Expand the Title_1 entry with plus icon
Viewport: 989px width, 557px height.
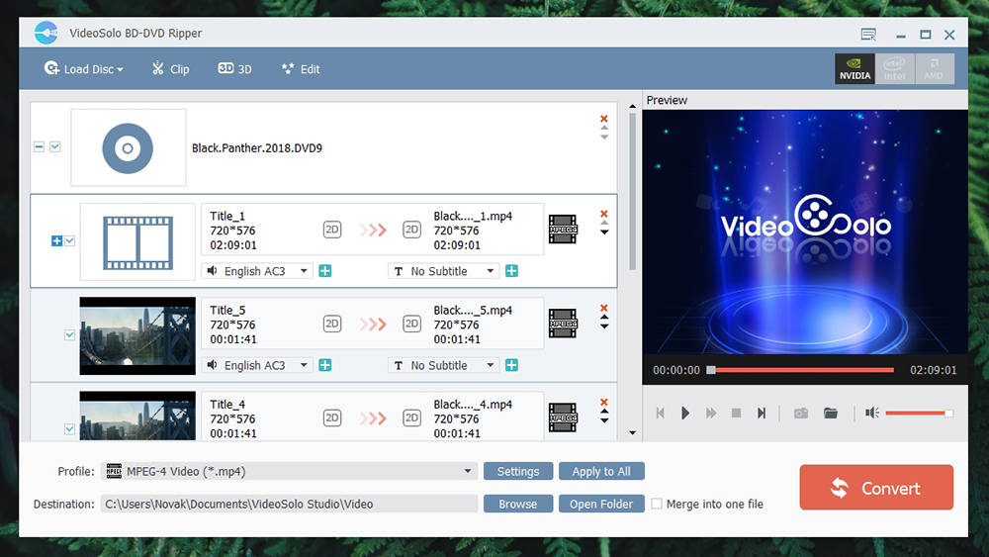(x=56, y=241)
